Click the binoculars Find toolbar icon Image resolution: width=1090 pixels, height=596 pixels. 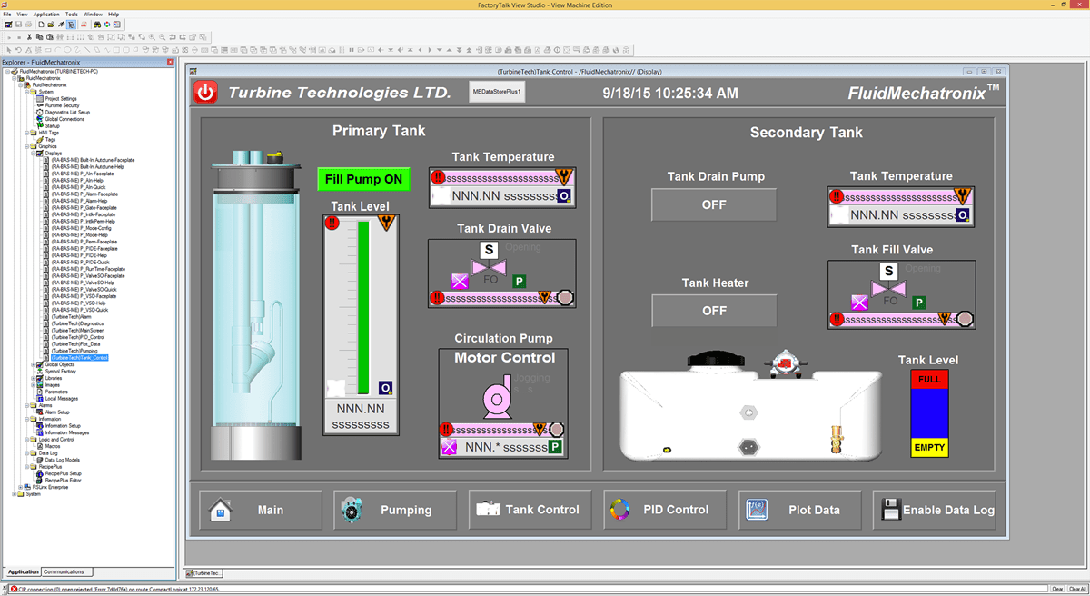[97, 25]
